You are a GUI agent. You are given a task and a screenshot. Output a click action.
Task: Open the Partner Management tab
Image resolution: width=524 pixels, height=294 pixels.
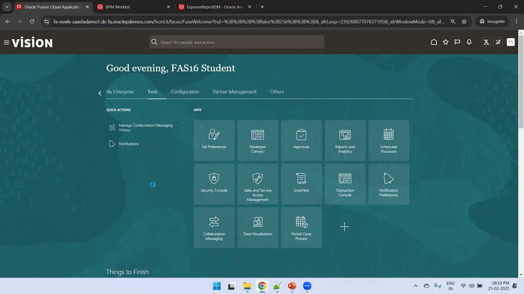point(235,92)
